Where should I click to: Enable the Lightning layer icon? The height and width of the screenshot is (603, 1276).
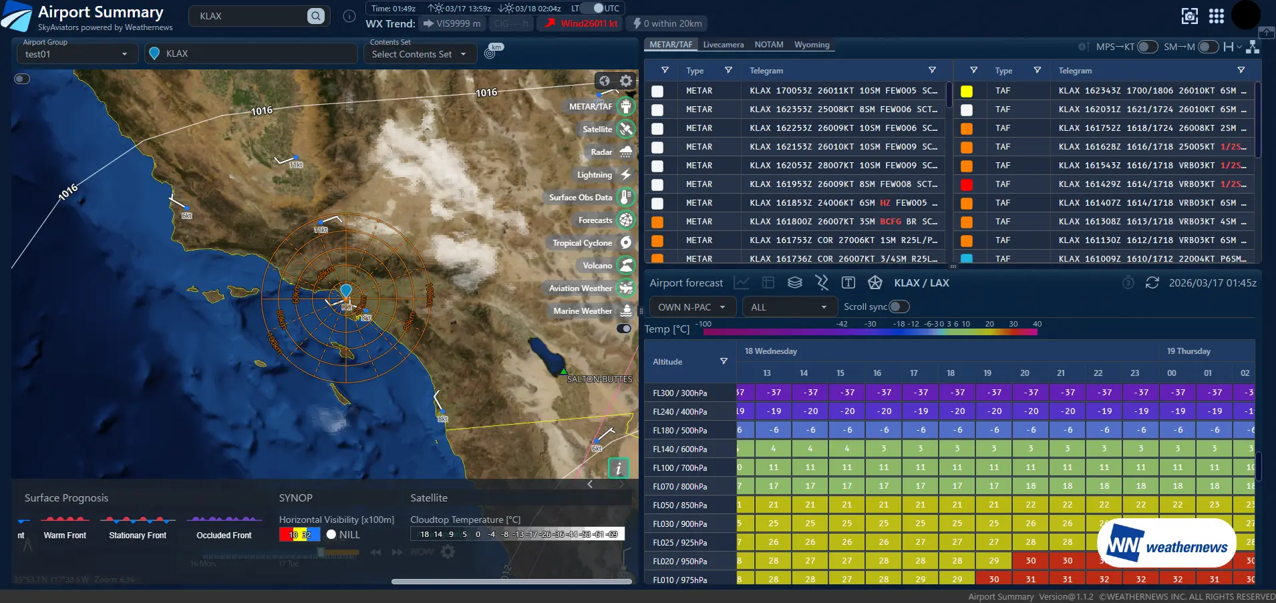point(625,175)
